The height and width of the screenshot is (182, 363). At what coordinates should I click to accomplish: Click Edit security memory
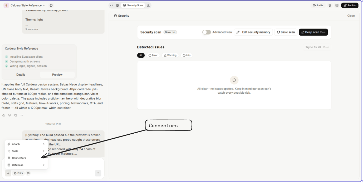253,32
